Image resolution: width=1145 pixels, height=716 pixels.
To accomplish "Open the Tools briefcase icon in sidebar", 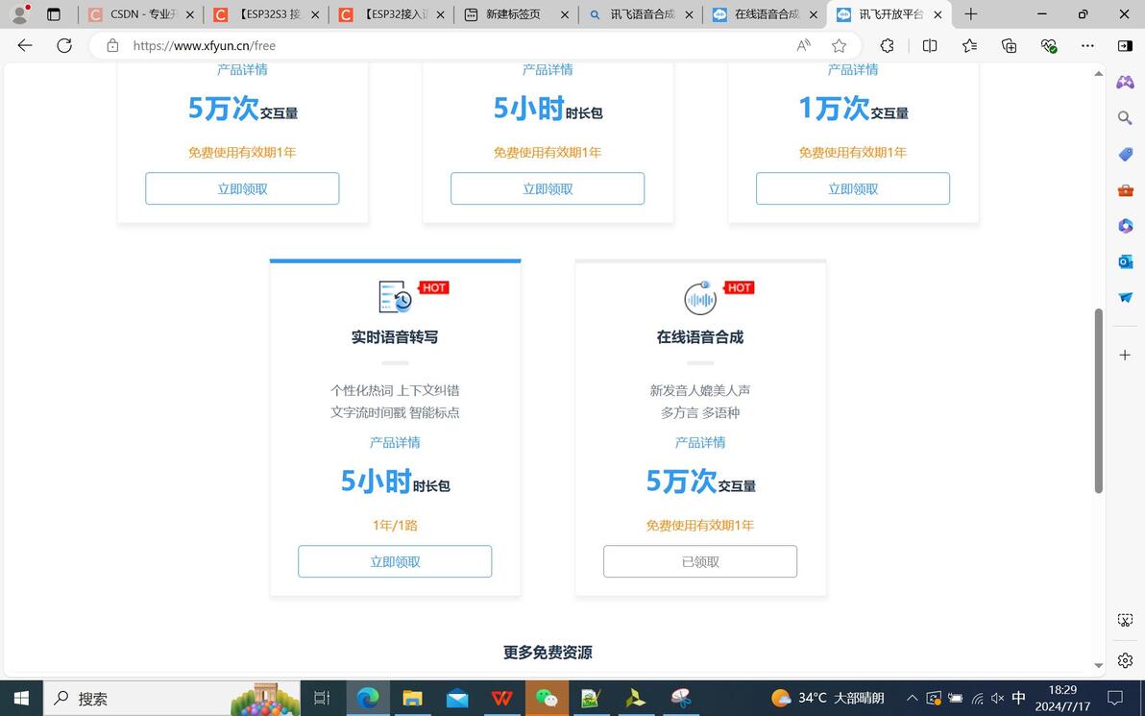I will point(1125,190).
